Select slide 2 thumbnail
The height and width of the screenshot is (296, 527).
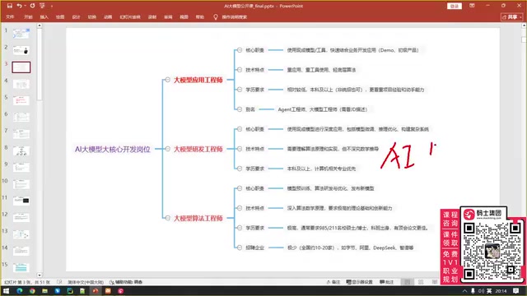click(21, 50)
